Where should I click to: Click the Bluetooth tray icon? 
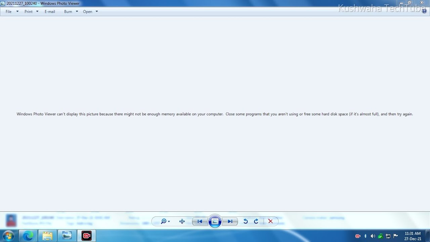tap(365, 236)
